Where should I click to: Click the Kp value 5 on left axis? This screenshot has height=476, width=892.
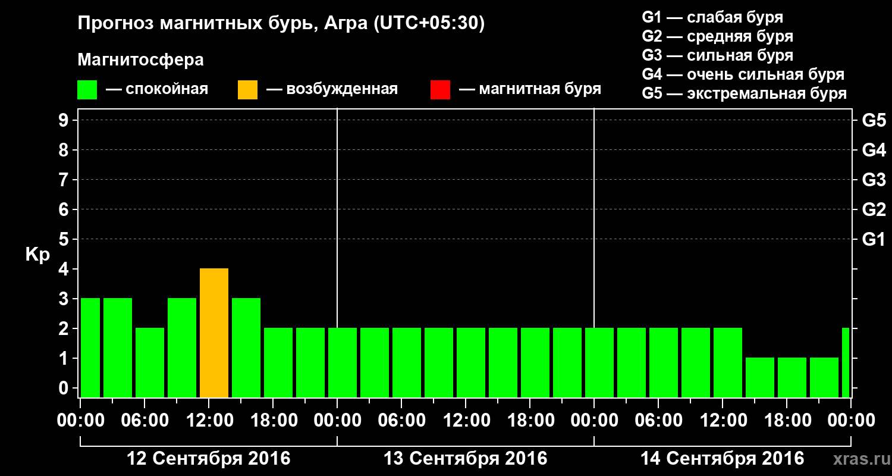[65, 239]
